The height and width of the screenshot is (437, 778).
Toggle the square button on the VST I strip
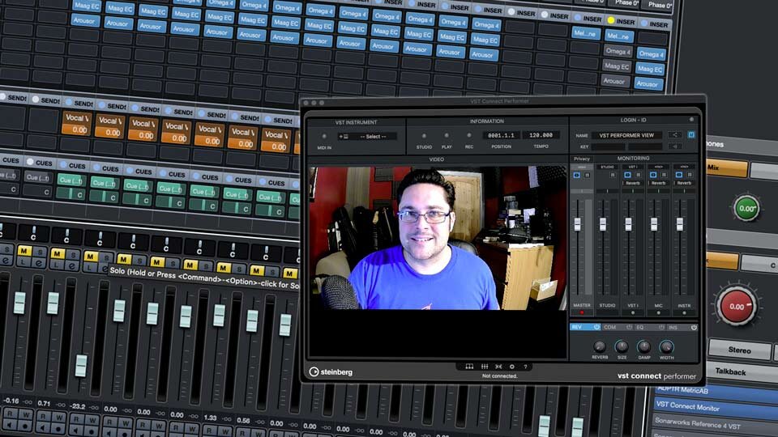tap(639, 176)
